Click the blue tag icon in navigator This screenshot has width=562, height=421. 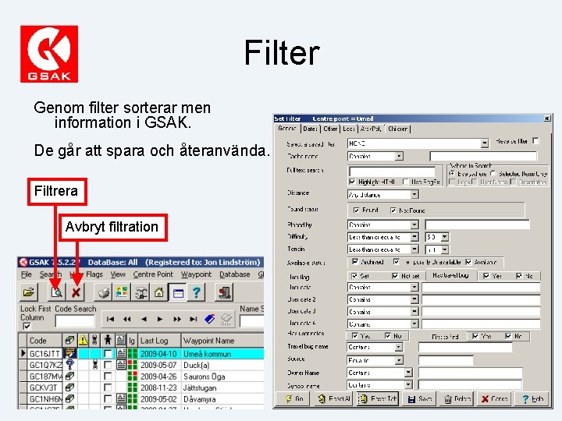(210, 319)
